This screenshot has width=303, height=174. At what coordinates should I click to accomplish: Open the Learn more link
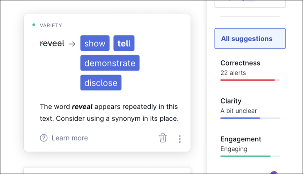tap(70, 138)
